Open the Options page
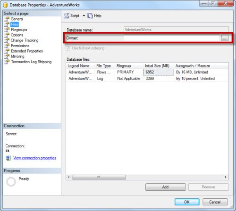 click(x=17, y=35)
